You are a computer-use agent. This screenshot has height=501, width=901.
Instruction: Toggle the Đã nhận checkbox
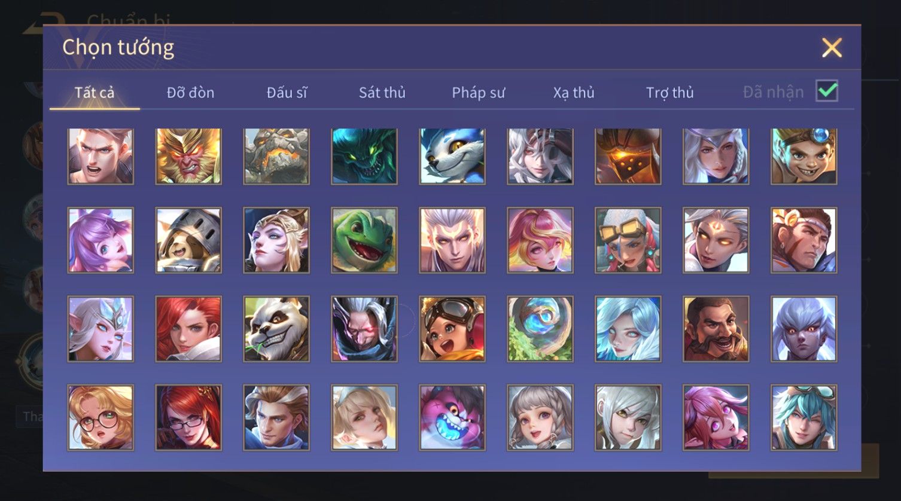[x=827, y=91]
